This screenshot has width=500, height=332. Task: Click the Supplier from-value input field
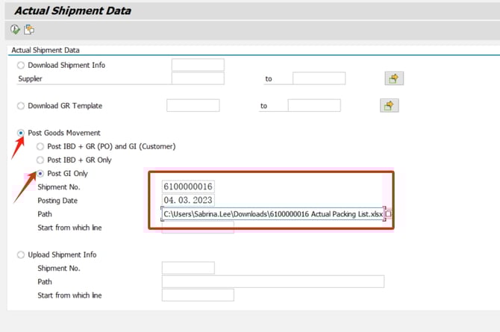coord(198,78)
